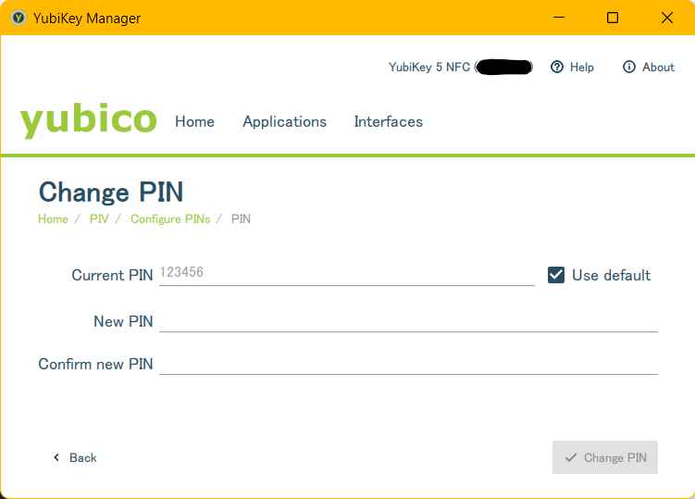Maximize the YubiKey Manager window
Viewport: 695px width, 499px height.
tap(613, 18)
